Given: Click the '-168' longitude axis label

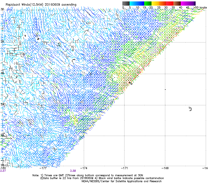Looking at the screenshot, I should coord(165,168).
